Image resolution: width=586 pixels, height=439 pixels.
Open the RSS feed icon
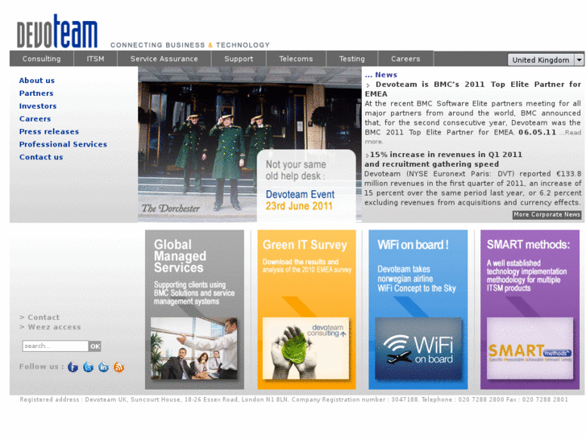click(x=118, y=367)
